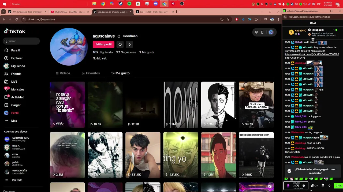Viewport: 343px width, 192px height.
Task: Switch to Favoritos tab on profile
Action: [91, 73]
